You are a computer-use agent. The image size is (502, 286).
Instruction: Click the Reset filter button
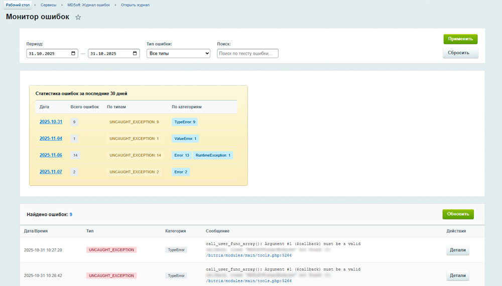point(460,53)
